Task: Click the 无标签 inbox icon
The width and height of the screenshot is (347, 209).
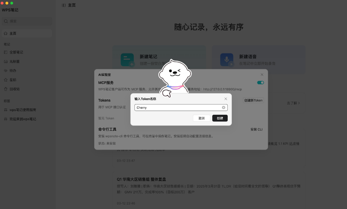Action: point(5,62)
